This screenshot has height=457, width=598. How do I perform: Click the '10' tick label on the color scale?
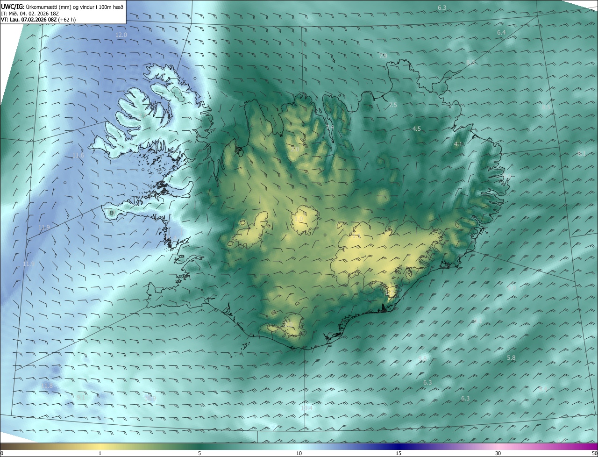(299, 453)
